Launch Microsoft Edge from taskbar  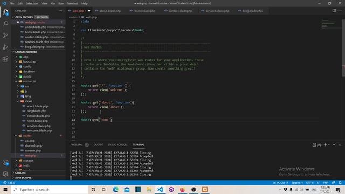(115, 189)
